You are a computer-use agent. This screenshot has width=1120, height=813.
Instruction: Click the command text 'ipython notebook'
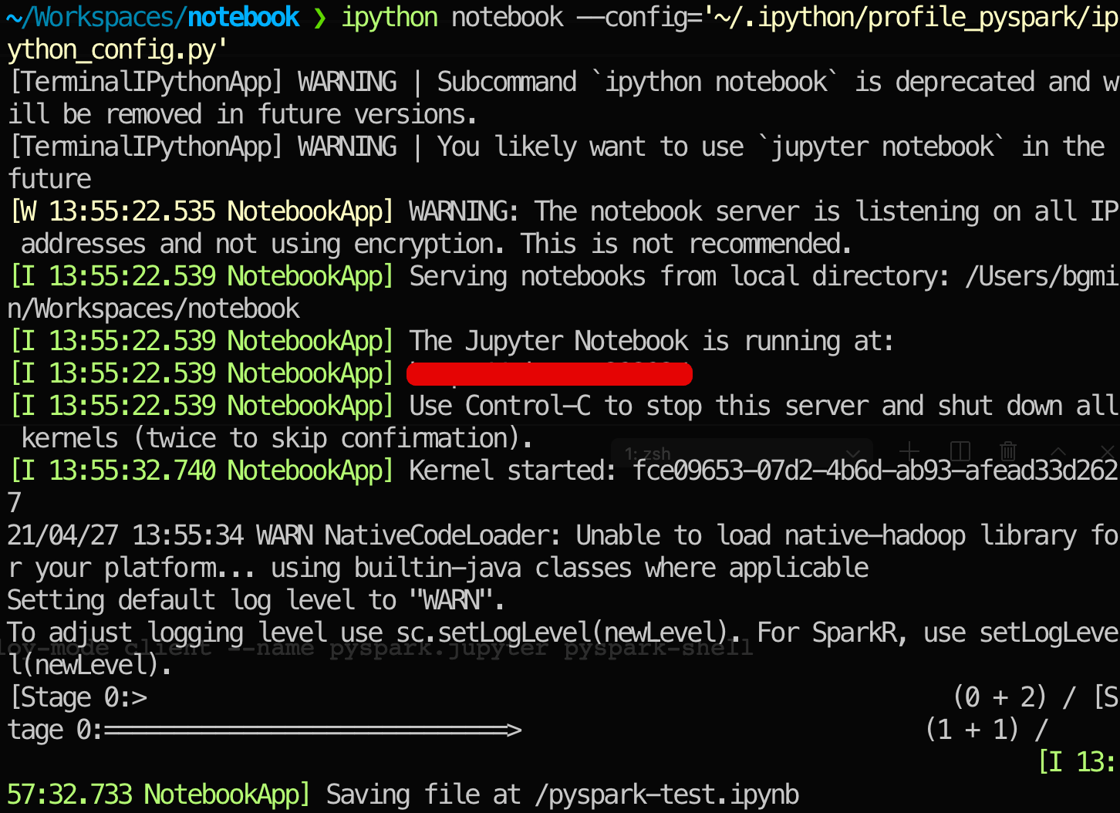(453, 17)
